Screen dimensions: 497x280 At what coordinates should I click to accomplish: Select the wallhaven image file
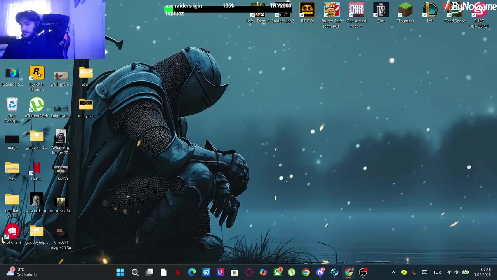coord(61,78)
